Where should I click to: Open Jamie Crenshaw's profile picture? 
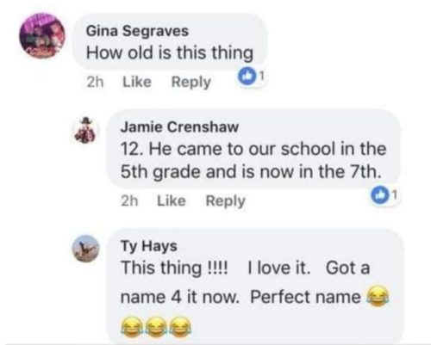[85, 130]
